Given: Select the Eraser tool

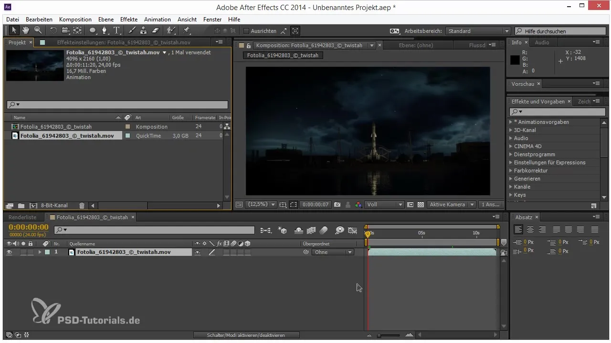Looking at the screenshot, I should tap(155, 30).
